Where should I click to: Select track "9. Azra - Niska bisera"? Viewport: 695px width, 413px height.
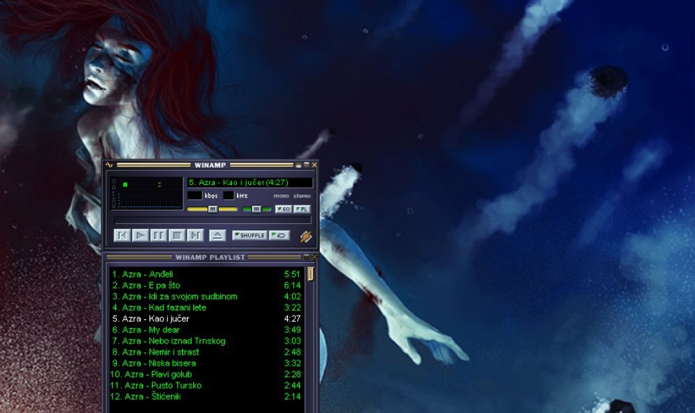pyautogui.click(x=206, y=363)
